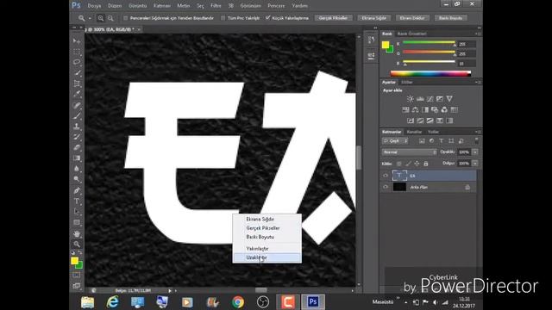Open the Filtre menu

216,6
